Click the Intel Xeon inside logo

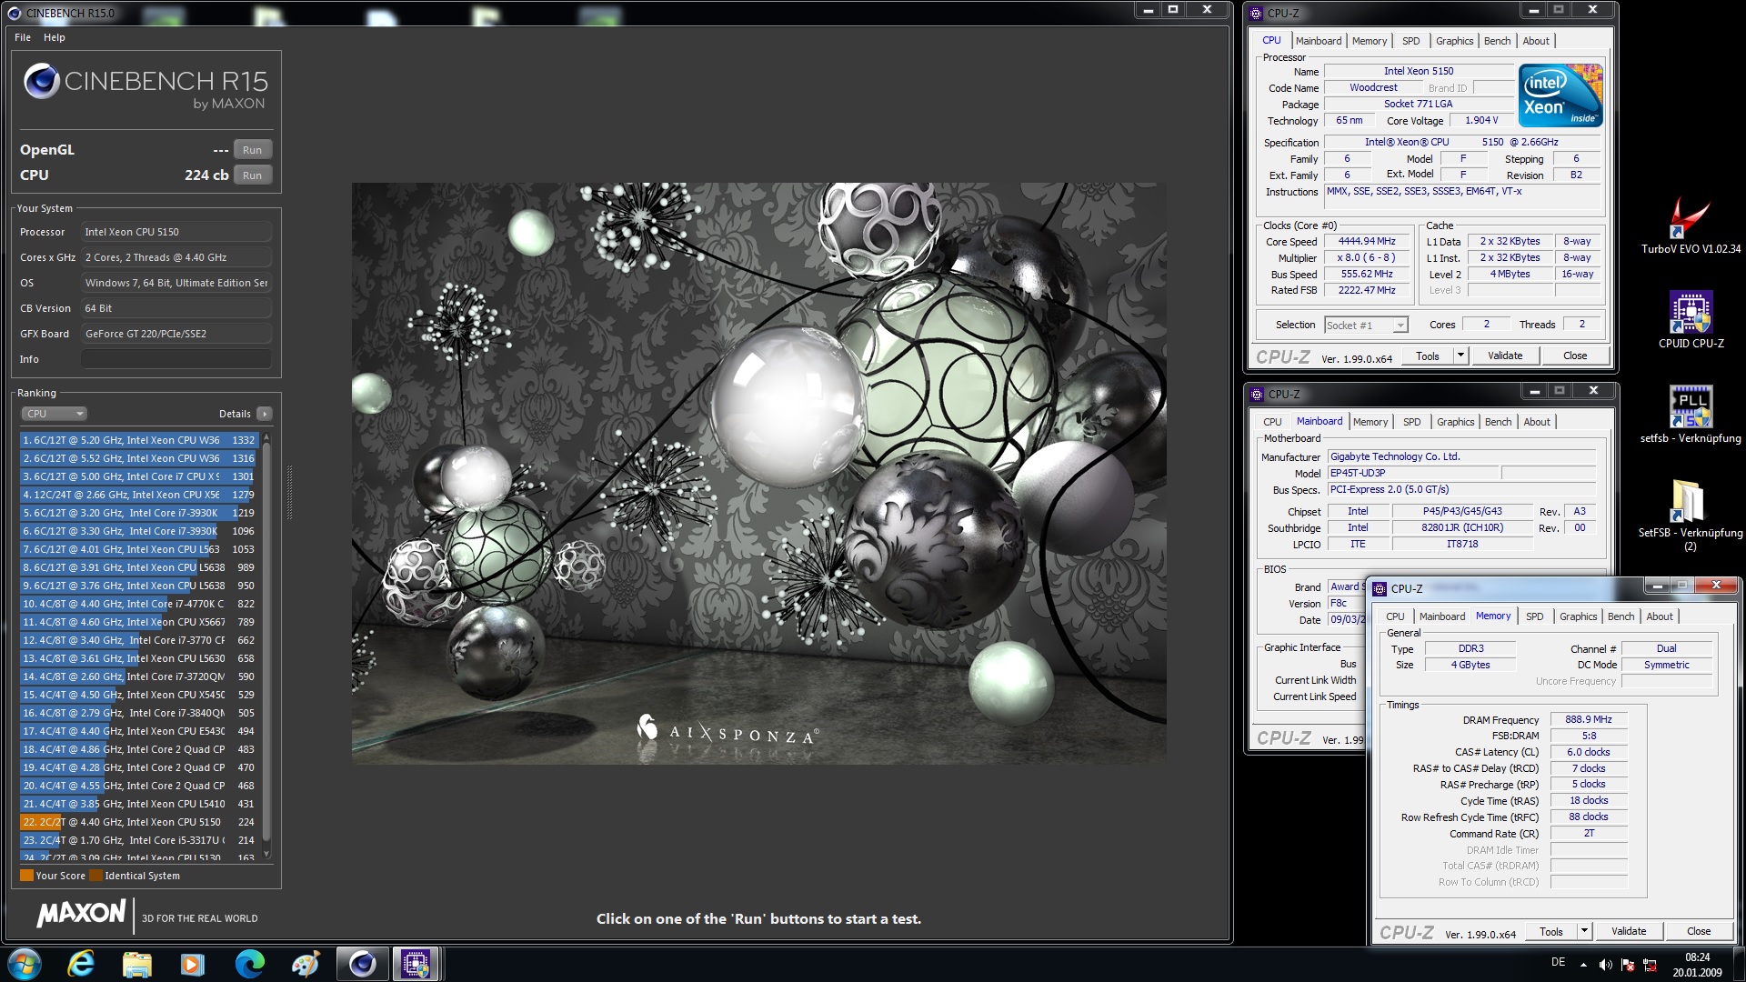[1560, 95]
